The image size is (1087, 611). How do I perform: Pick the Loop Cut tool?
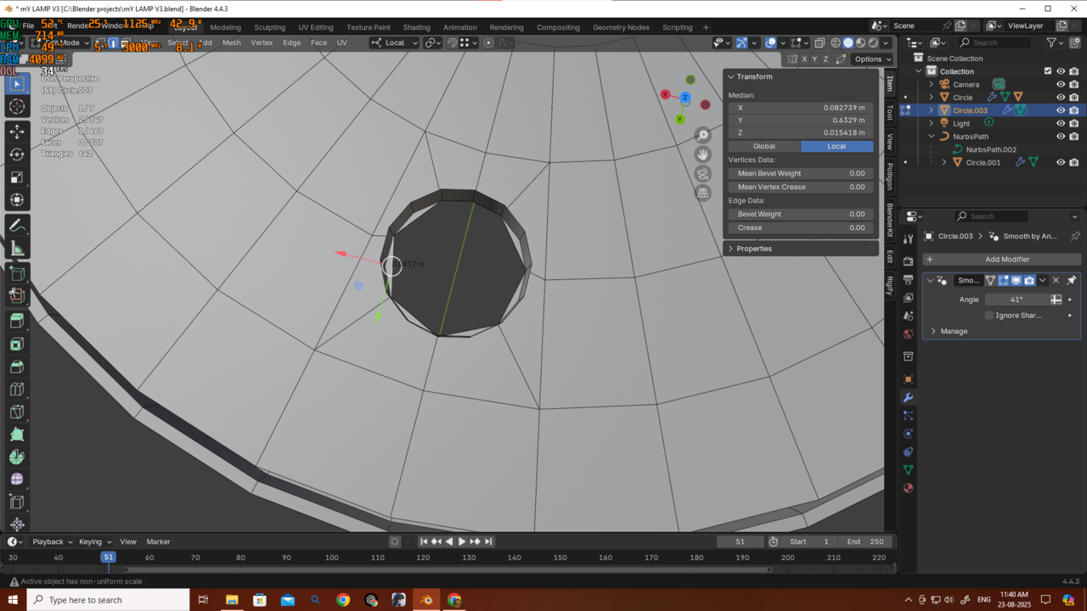pos(17,390)
